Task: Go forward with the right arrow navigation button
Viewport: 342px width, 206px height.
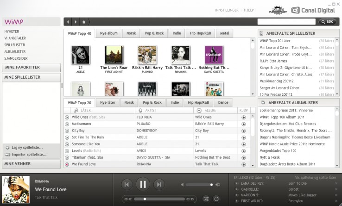Action: (x=76, y=22)
